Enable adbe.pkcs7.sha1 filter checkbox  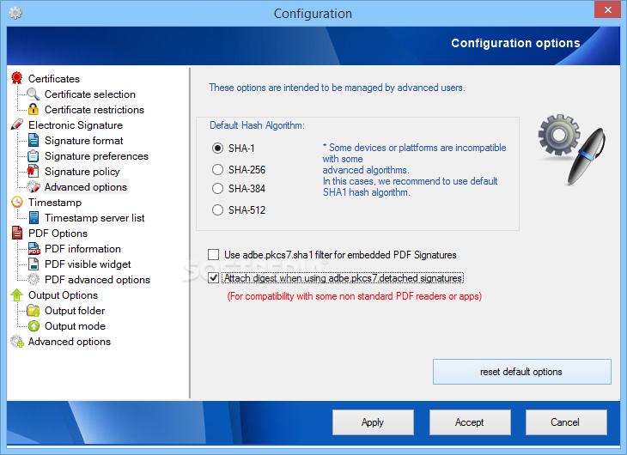[x=214, y=255]
